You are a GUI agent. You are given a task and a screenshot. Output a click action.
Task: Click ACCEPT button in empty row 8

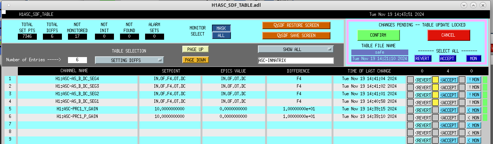tap(448, 133)
